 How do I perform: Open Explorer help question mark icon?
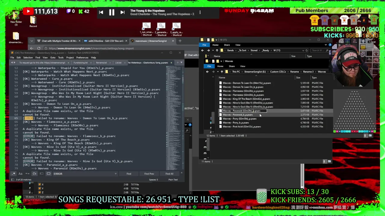point(330,45)
